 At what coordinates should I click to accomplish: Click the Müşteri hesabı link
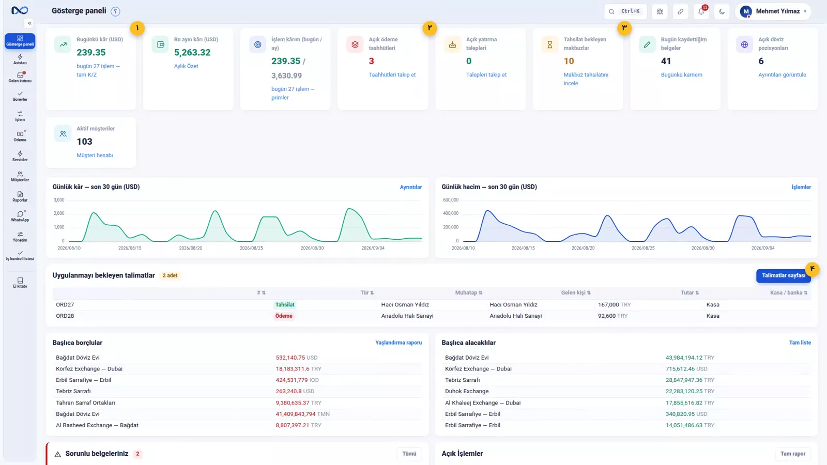pyautogui.click(x=95, y=156)
